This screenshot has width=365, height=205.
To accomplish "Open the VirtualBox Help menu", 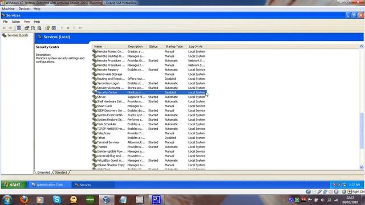I will coord(36,9).
